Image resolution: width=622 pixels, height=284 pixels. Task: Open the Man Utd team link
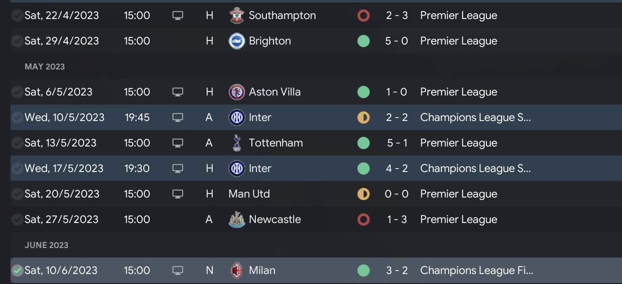249,194
